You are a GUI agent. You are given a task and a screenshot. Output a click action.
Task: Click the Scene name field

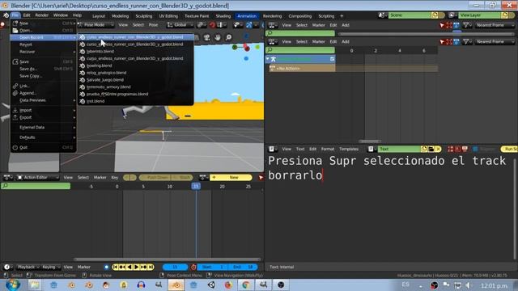coord(410,15)
